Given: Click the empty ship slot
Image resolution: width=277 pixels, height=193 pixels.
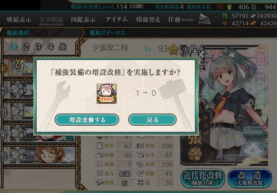Looking at the screenshot, I should pos(43,177).
